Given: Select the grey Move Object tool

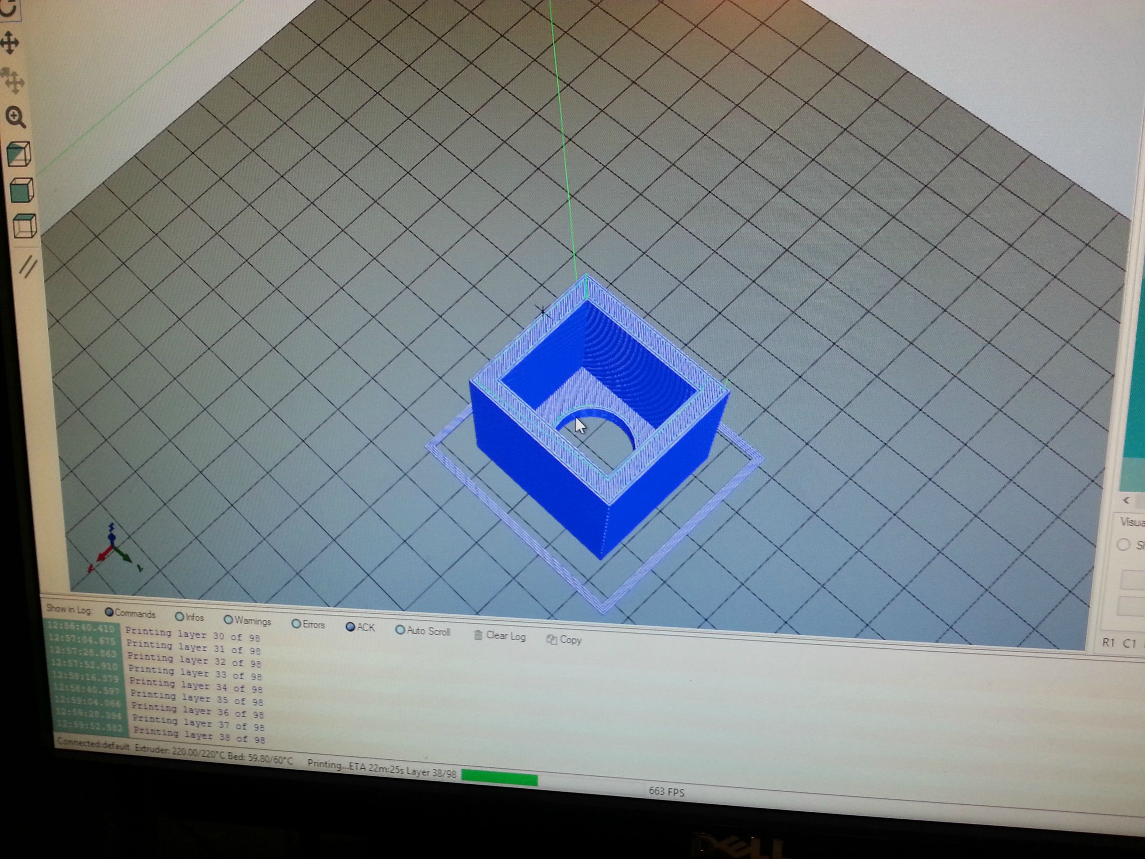Looking at the screenshot, I should coord(13,81).
